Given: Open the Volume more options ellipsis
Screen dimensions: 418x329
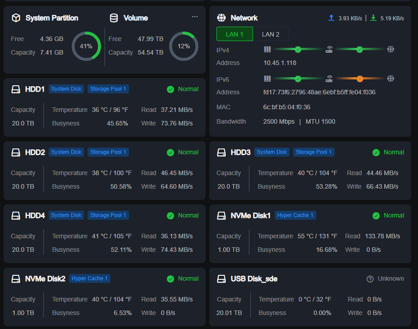Looking at the screenshot, I should (x=195, y=17).
